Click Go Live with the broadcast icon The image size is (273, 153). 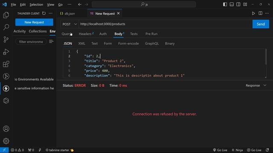coord(220,150)
